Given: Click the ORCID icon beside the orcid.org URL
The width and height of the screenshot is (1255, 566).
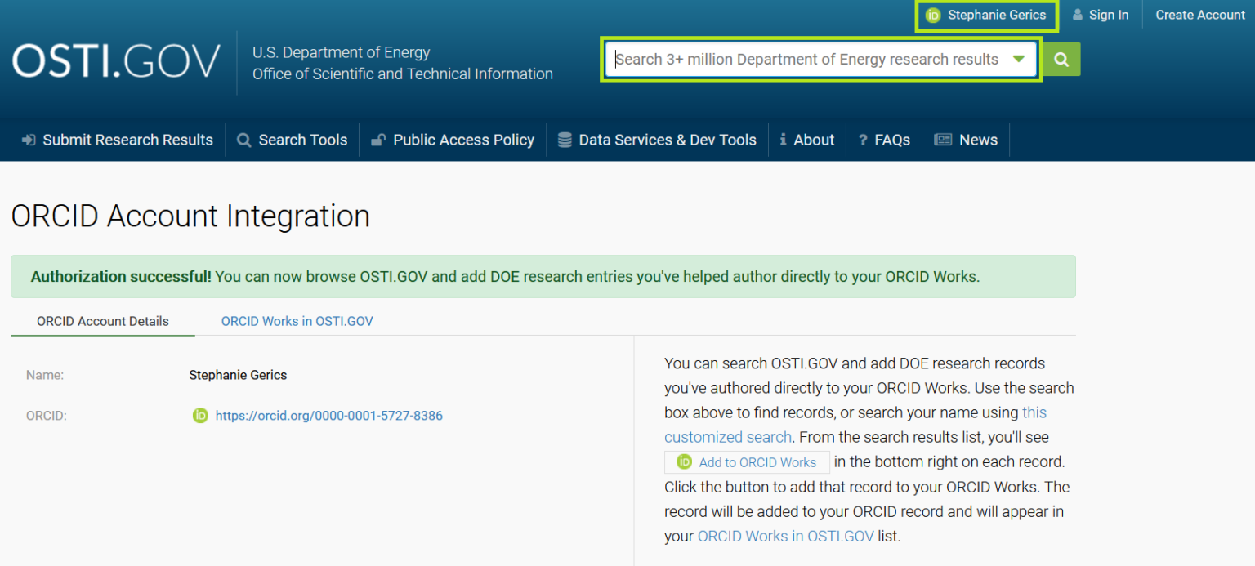Looking at the screenshot, I should click(x=200, y=416).
